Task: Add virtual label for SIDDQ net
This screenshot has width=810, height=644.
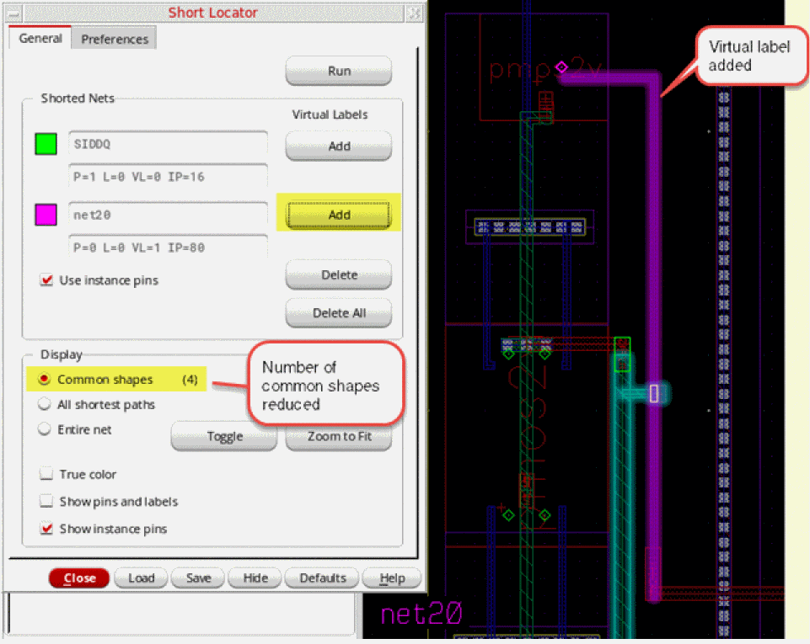Action: 339,146
